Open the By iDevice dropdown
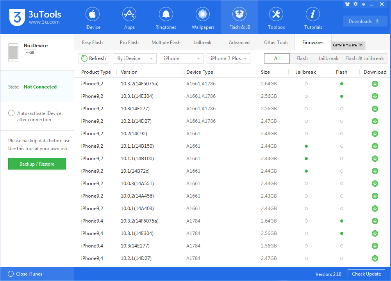Image resolution: width=391 pixels, height=281 pixels. [135, 58]
